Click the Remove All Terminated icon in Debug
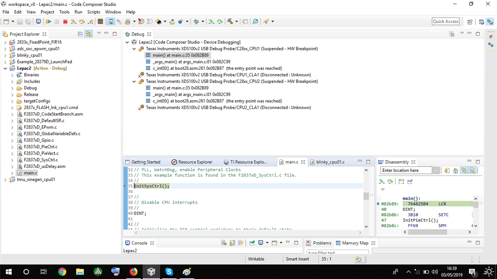The image size is (497, 279). click(x=452, y=34)
